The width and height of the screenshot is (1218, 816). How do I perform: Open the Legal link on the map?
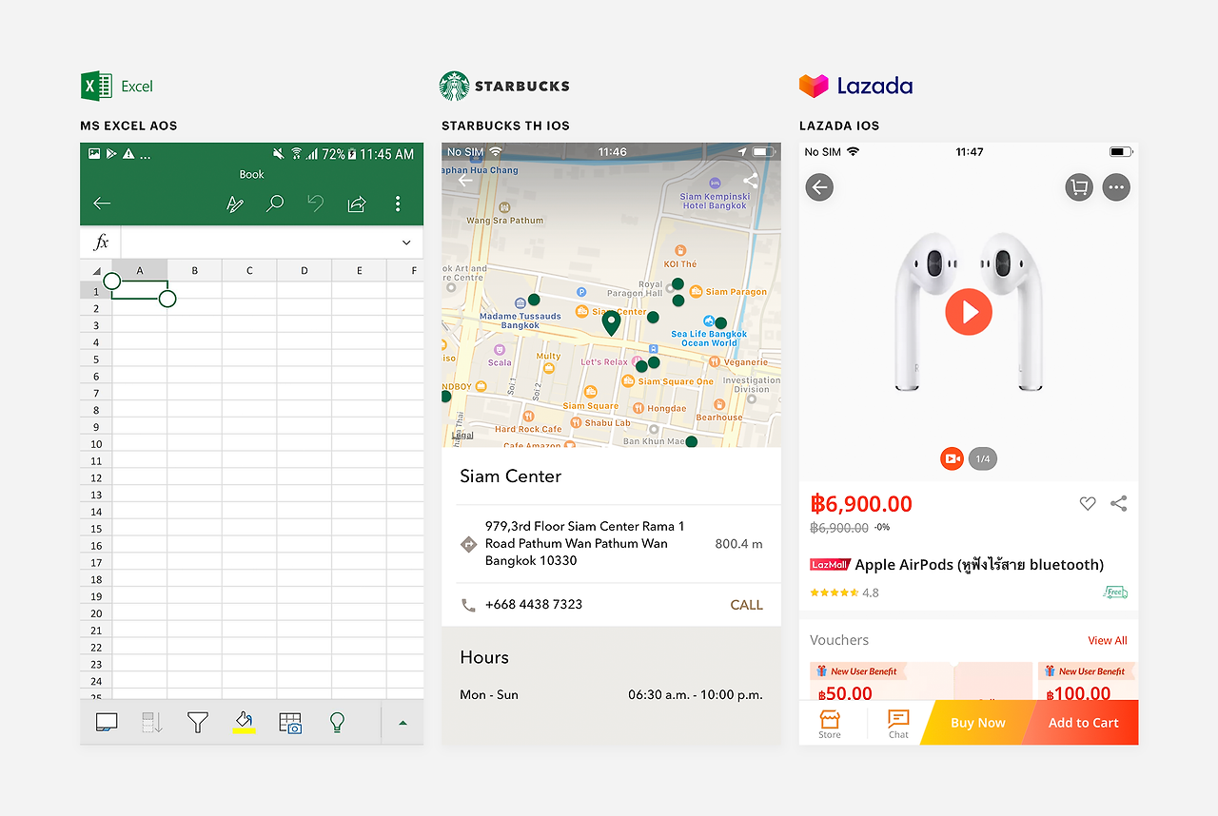tap(462, 436)
